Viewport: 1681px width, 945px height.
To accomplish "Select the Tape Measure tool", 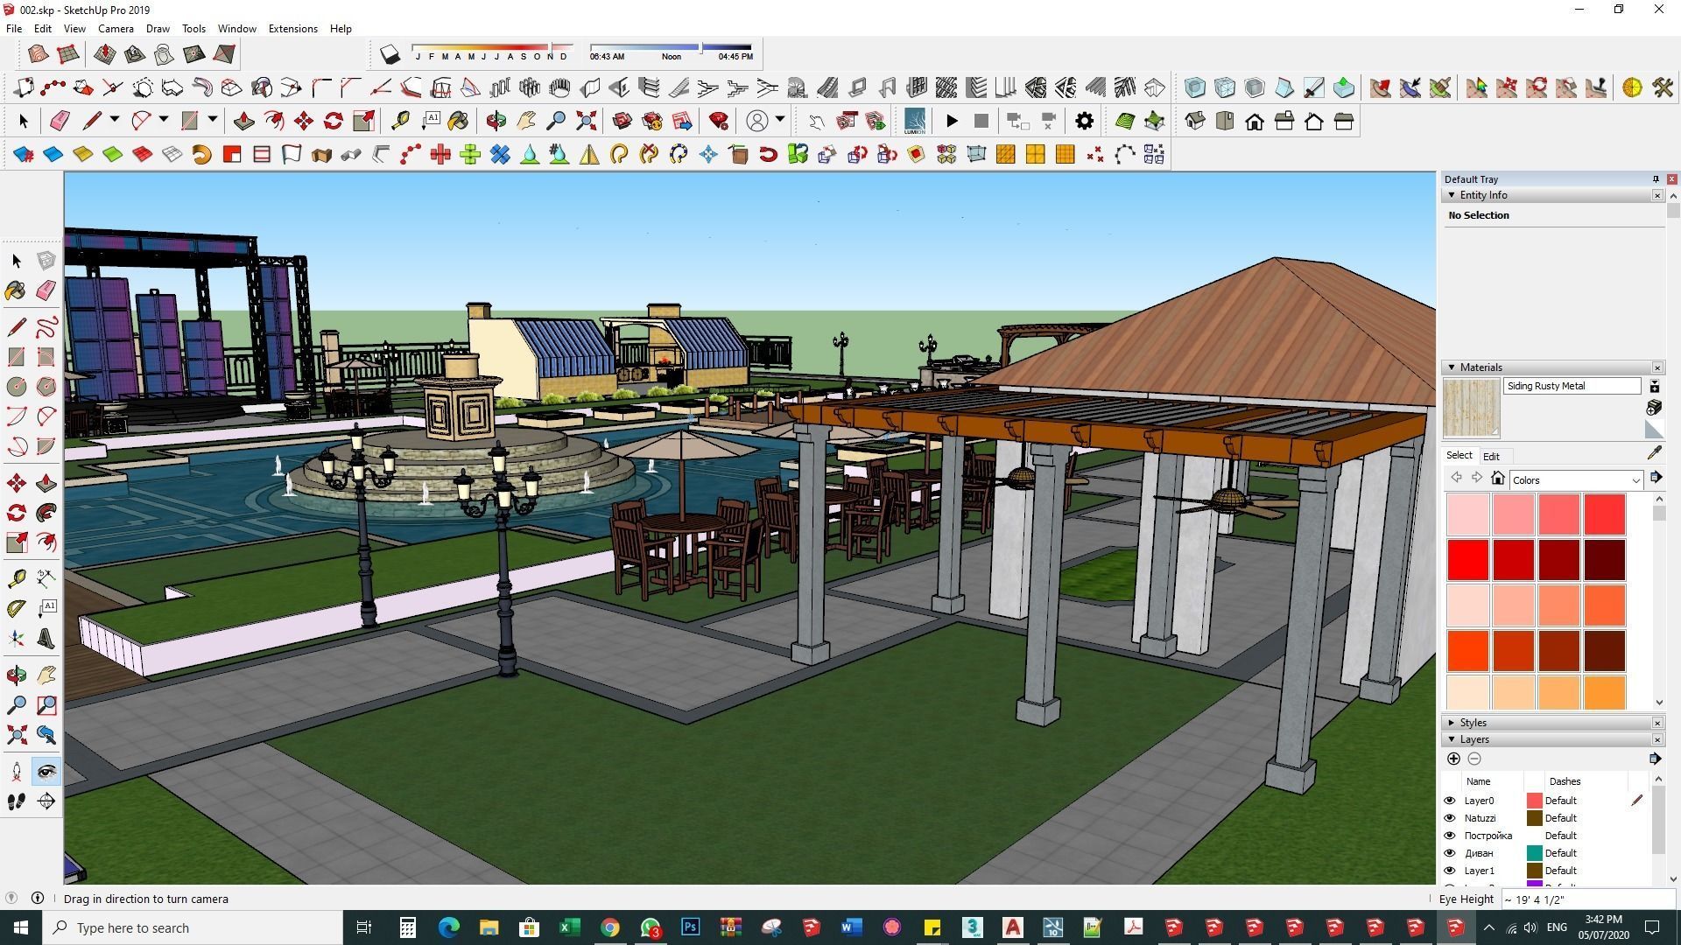I will click(16, 578).
